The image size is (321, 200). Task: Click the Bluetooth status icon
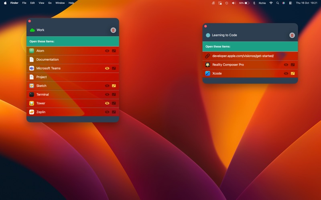(254, 3)
